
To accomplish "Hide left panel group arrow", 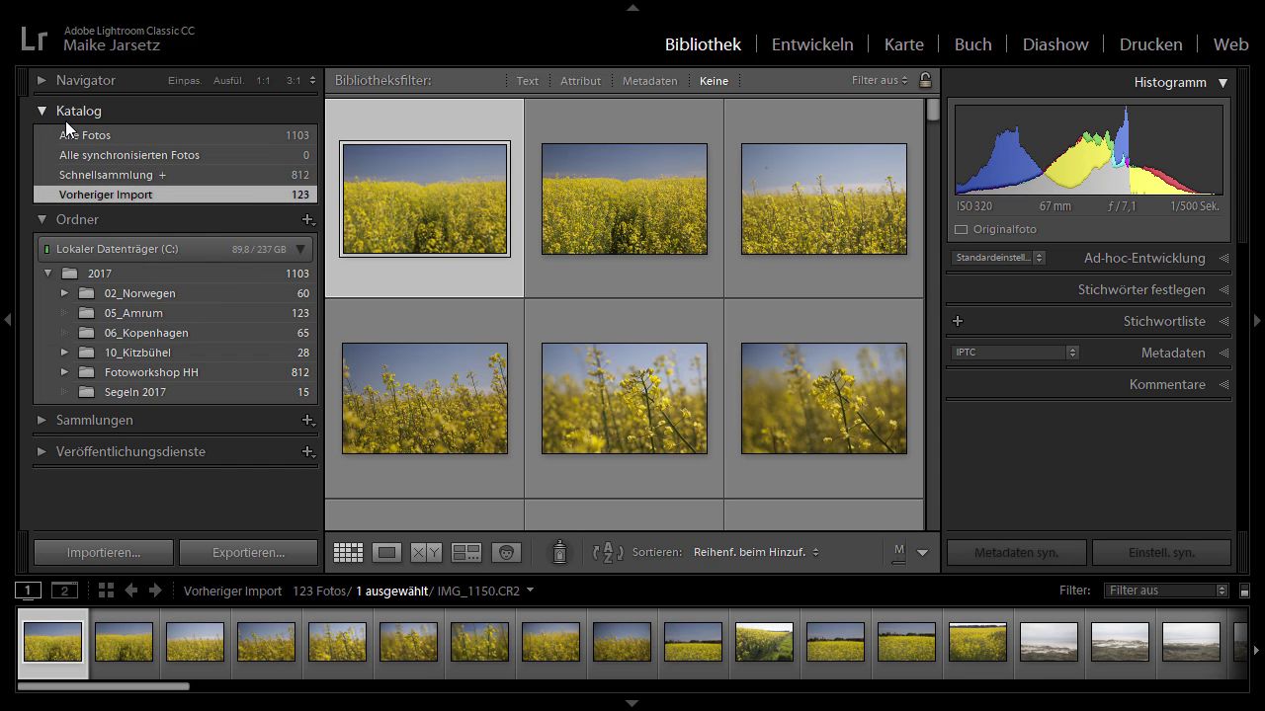I will click(7, 320).
